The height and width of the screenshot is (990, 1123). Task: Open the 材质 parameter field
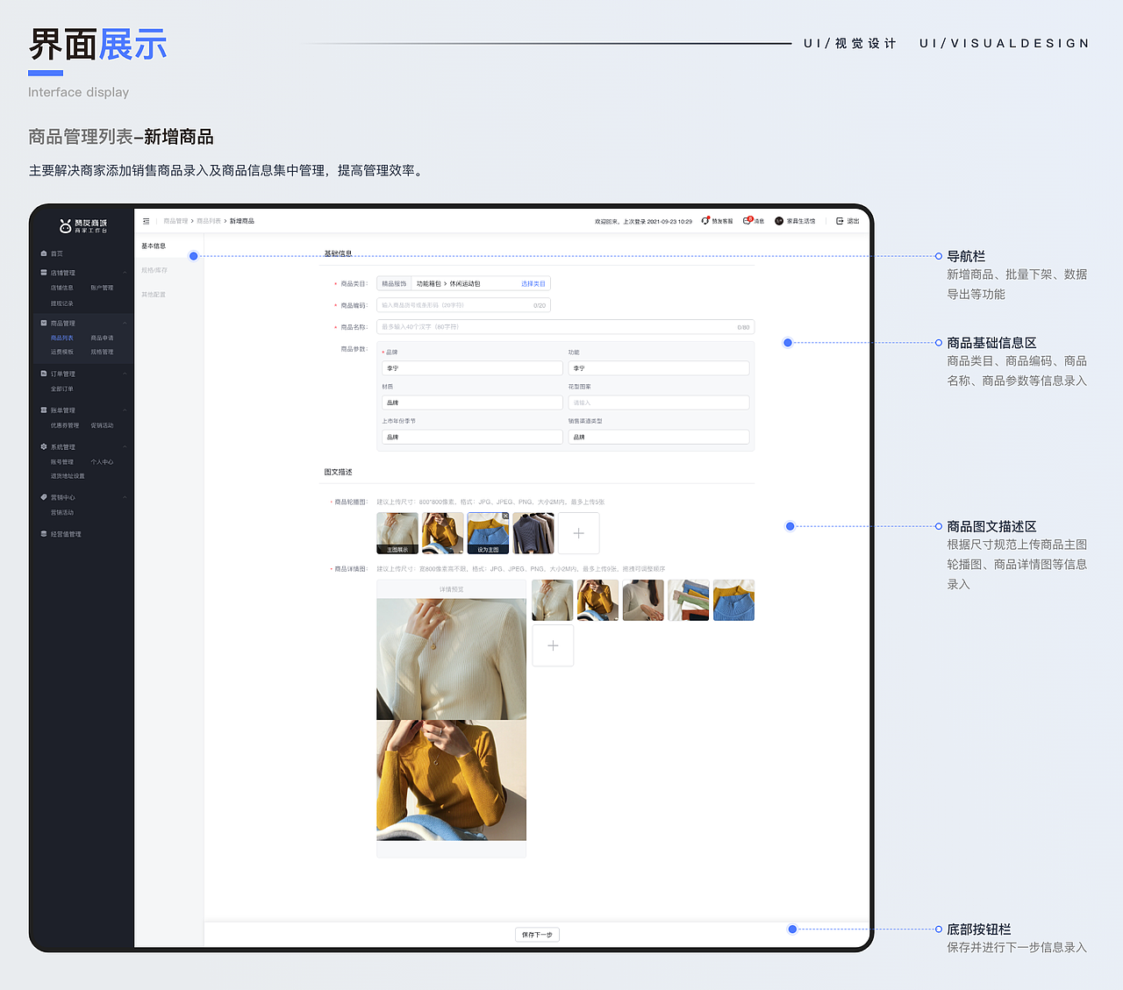coord(472,402)
